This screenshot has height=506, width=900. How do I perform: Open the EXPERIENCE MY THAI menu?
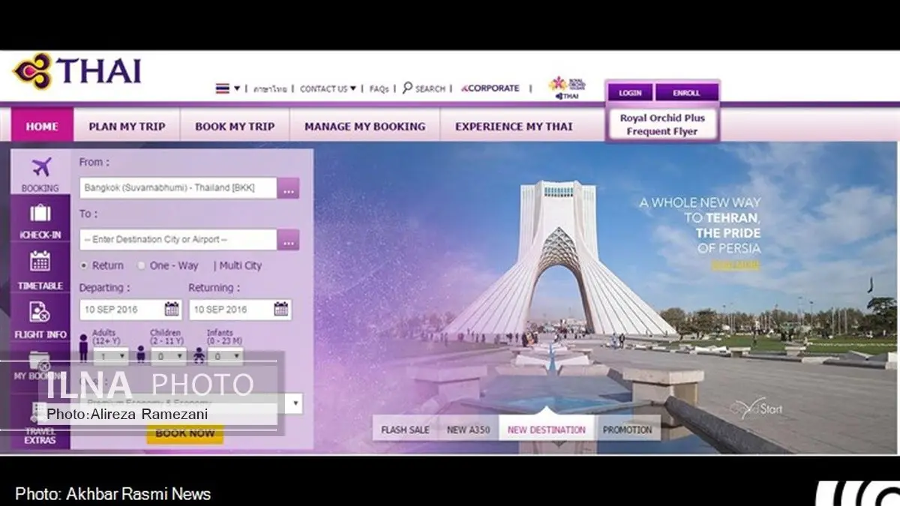click(x=514, y=127)
